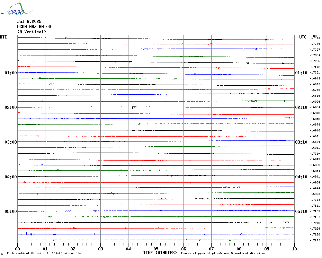Click the x-axis tick label 09
Viewport: 322px width, 258px height.
[x=267, y=249]
